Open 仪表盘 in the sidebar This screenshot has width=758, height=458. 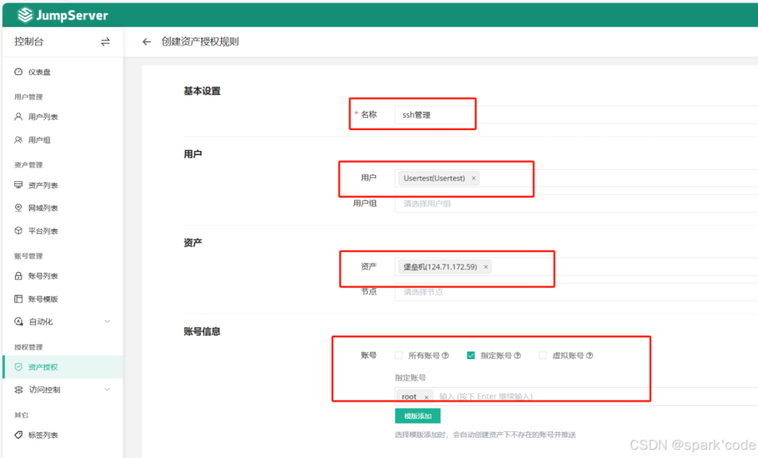pos(39,72)
